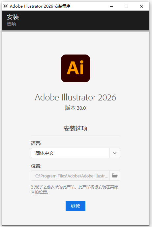The image size is (152, 227).
Task: Click the Adobe installer icon in title bar
Action: tap(6, 6)
